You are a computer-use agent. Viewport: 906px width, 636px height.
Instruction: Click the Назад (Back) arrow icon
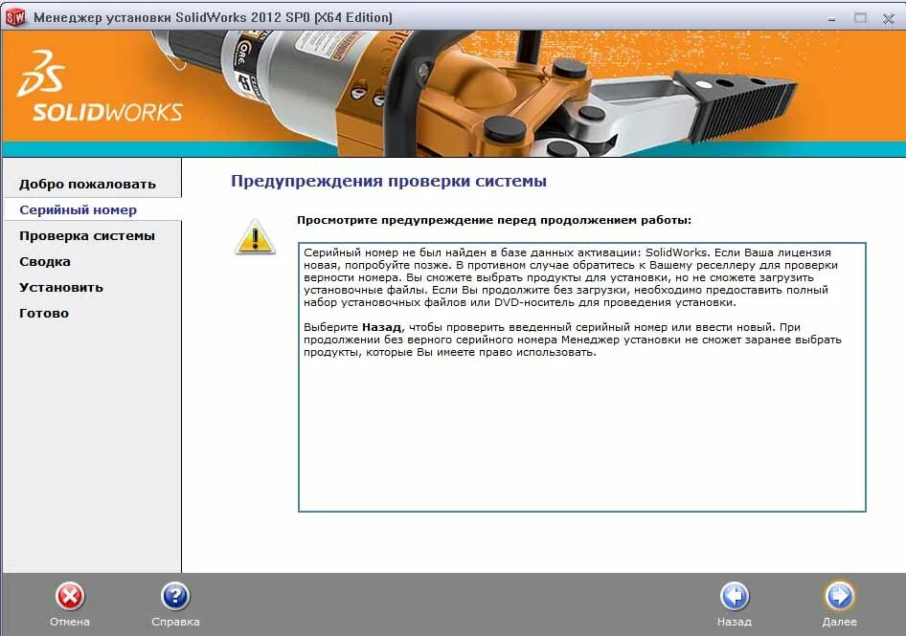click(735, 598)
